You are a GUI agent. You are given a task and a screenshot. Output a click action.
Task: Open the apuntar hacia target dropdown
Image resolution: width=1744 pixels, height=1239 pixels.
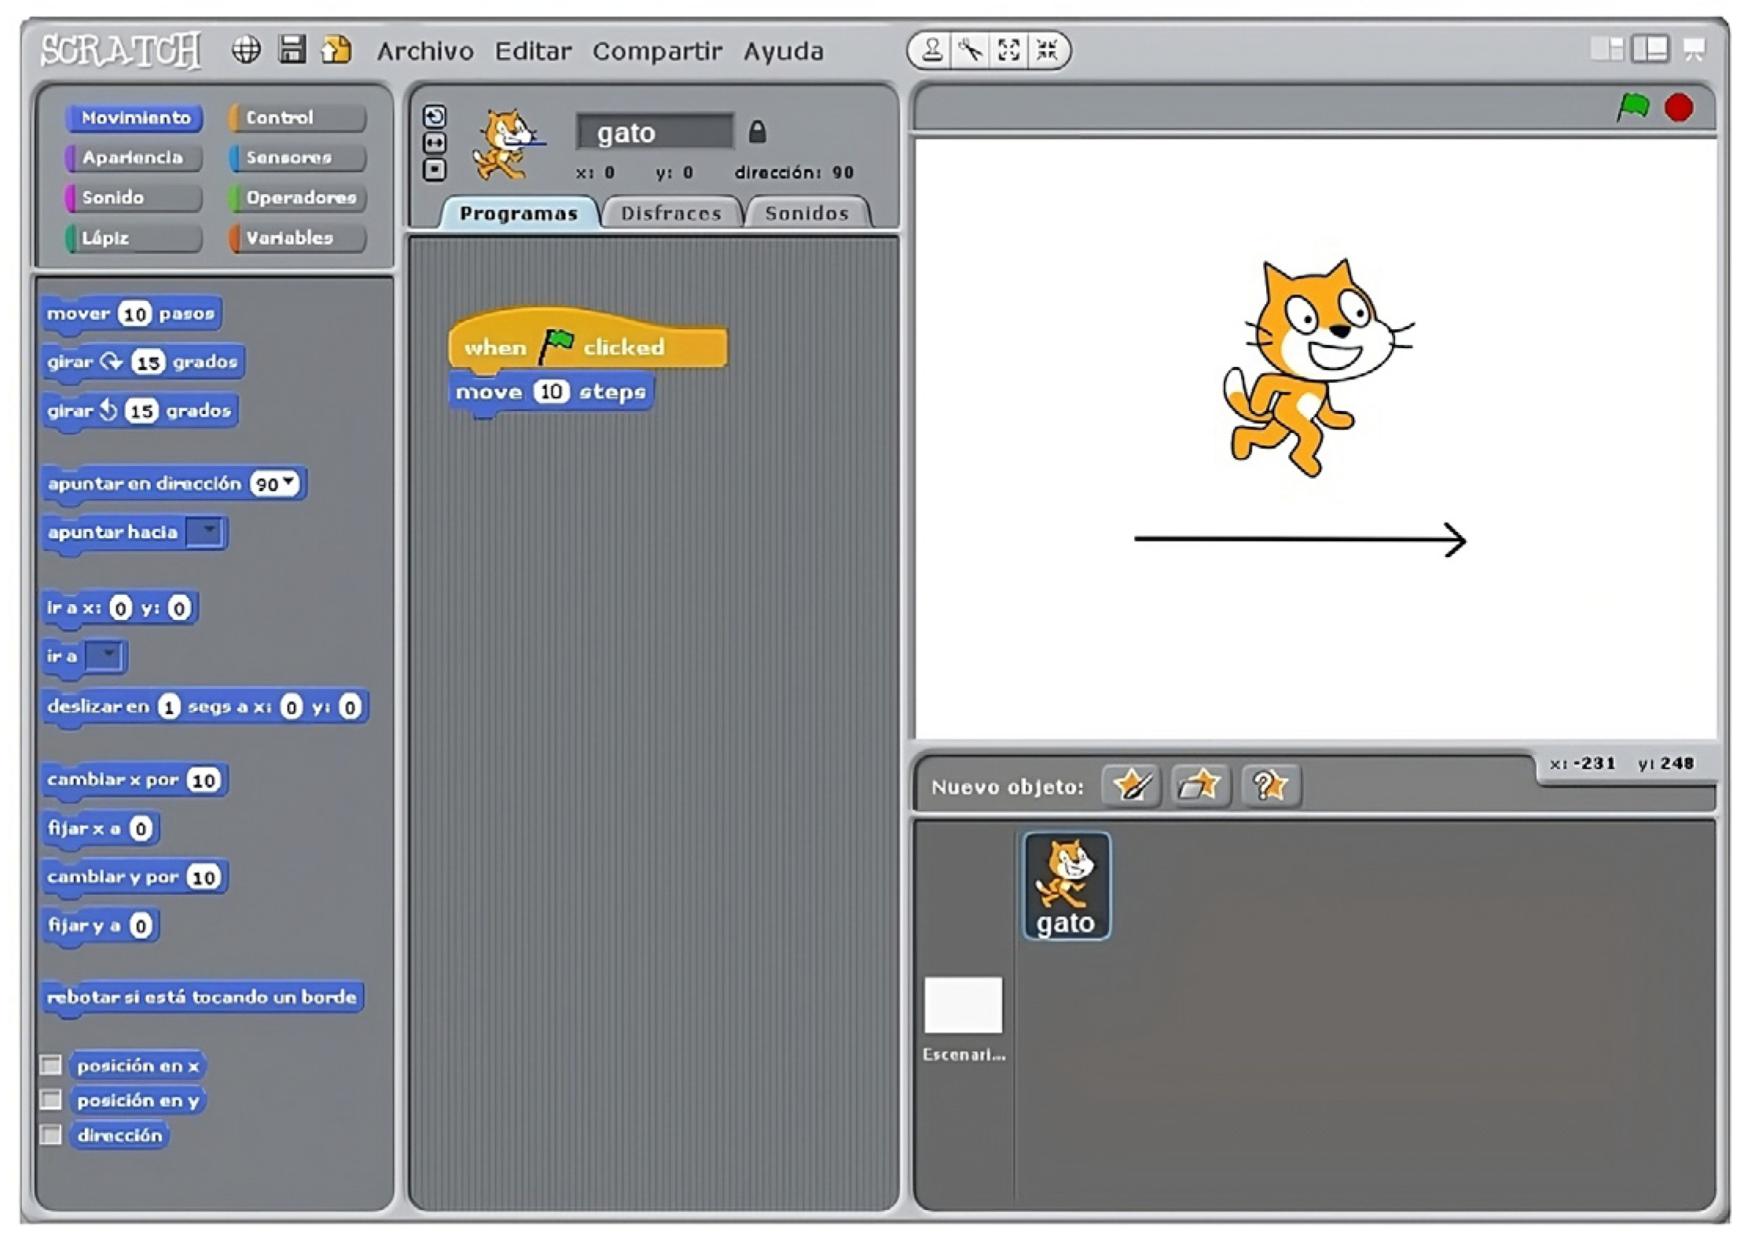[x=207, y=532]
